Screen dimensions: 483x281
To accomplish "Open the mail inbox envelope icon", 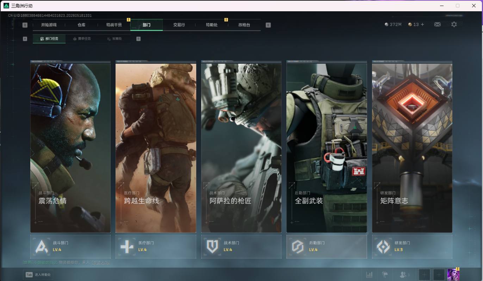I will pyautogui.click(x=437, y=24).
